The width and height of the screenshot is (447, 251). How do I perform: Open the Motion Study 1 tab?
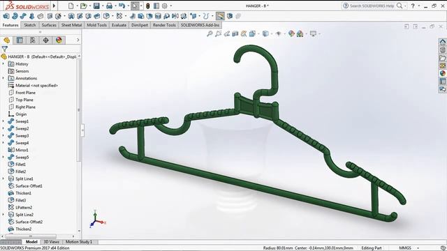tap(79, 242)
